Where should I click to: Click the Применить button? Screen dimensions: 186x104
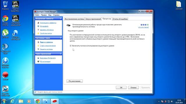point(146,88)
